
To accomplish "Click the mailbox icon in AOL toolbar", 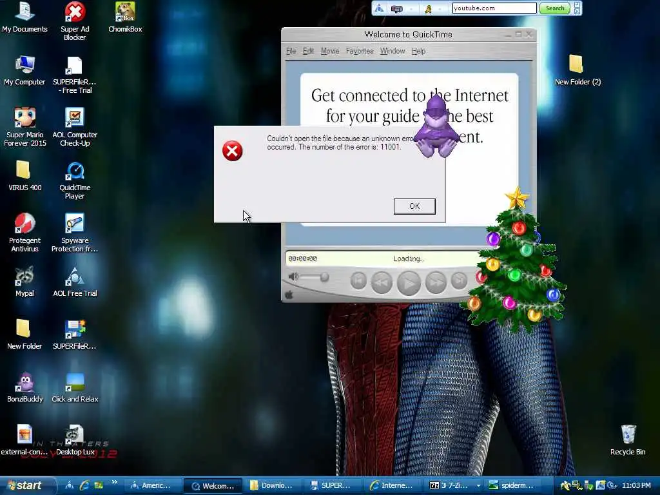I will tap(396, 8).
